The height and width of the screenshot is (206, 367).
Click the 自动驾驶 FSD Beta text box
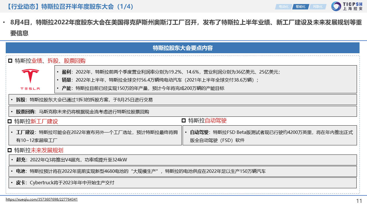click(270, 135)
